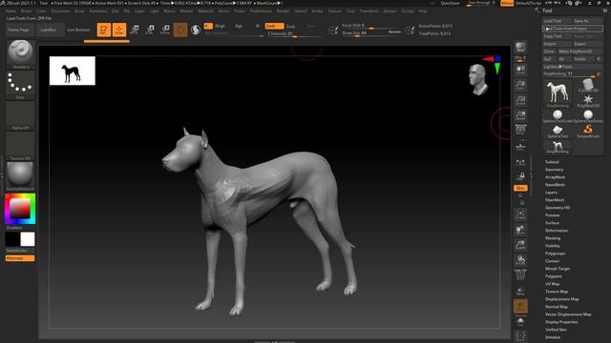Click the Scroll canvas icon

tap(520, 70)
